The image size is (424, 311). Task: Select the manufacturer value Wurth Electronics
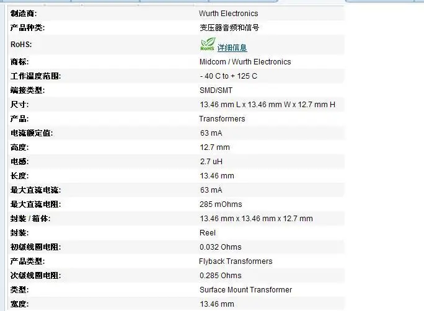pos(229,14)
